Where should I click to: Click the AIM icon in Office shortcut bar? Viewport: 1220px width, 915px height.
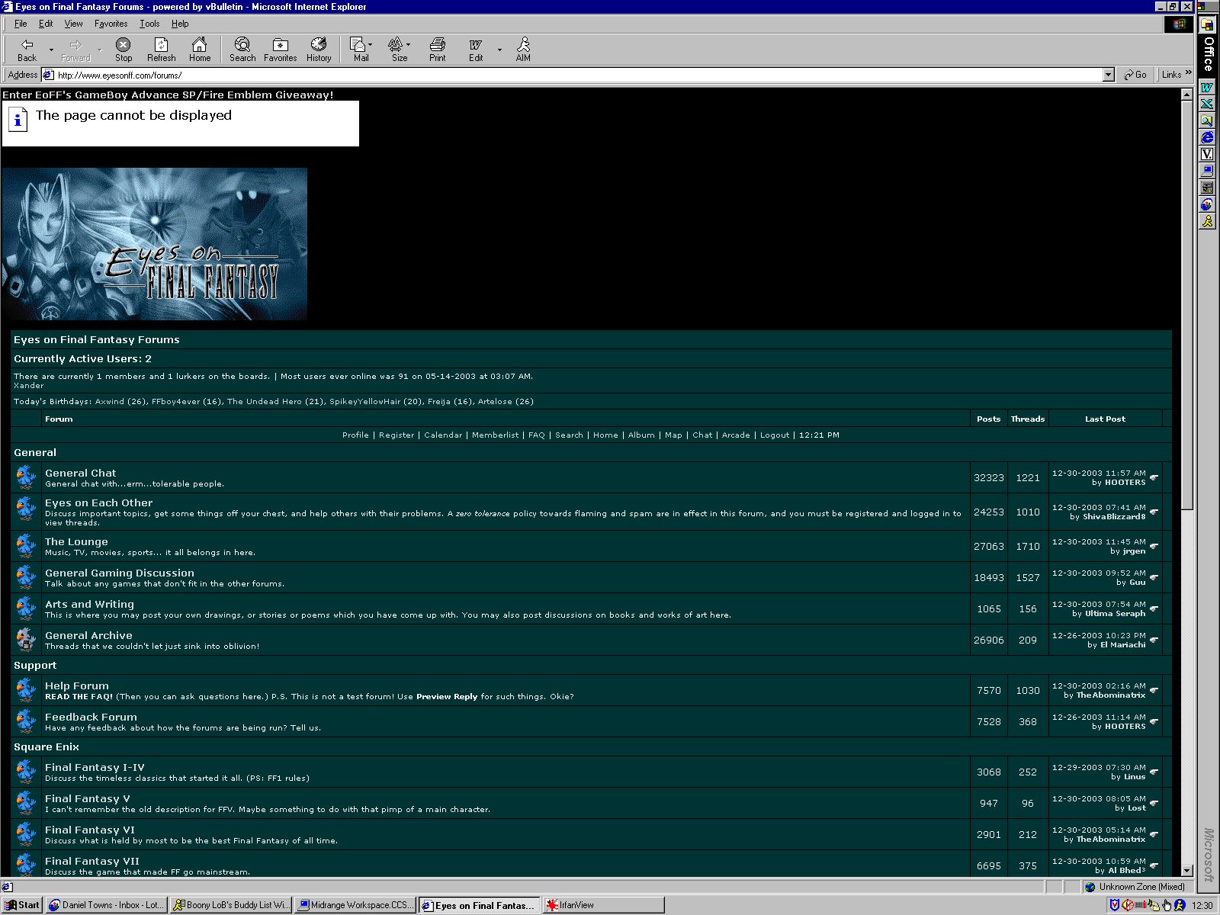tap(1208, 221)
